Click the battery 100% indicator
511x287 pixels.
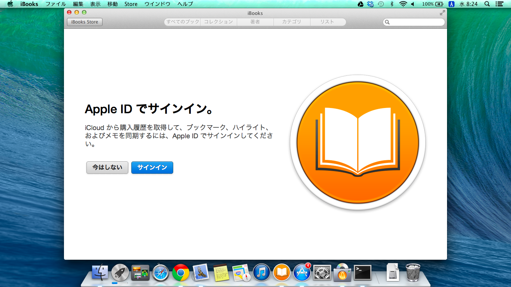(x=432, y=4)
